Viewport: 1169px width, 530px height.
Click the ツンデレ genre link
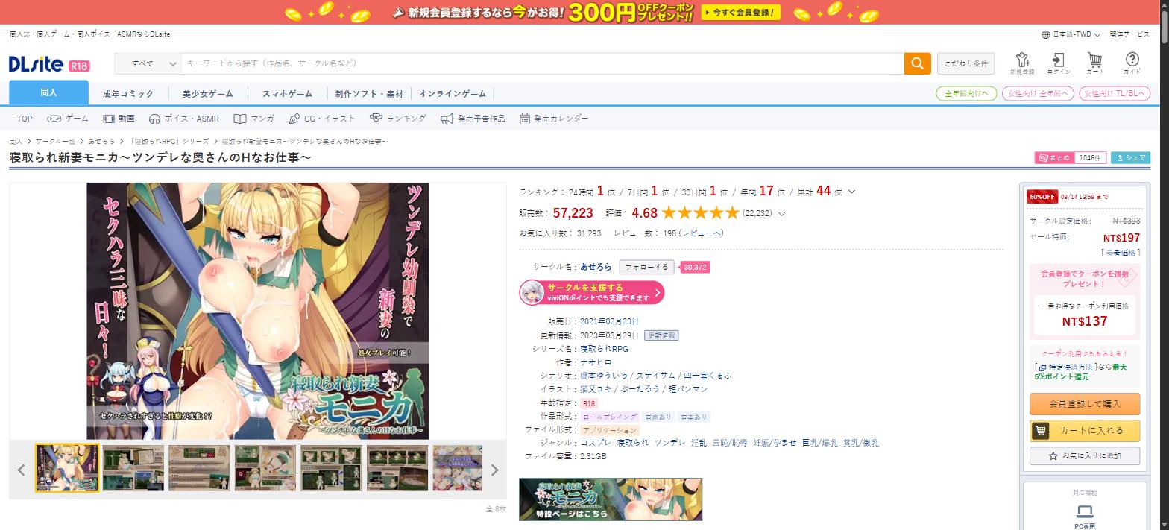(669, 443)
